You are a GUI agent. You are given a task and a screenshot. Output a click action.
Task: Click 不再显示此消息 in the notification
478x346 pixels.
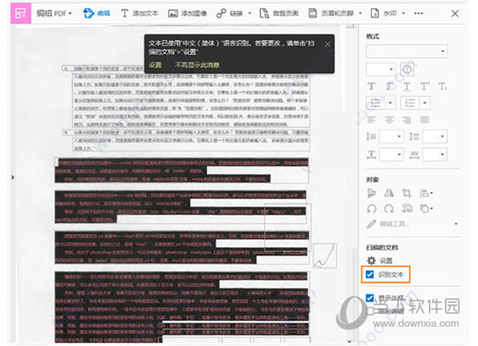point(197,65)
